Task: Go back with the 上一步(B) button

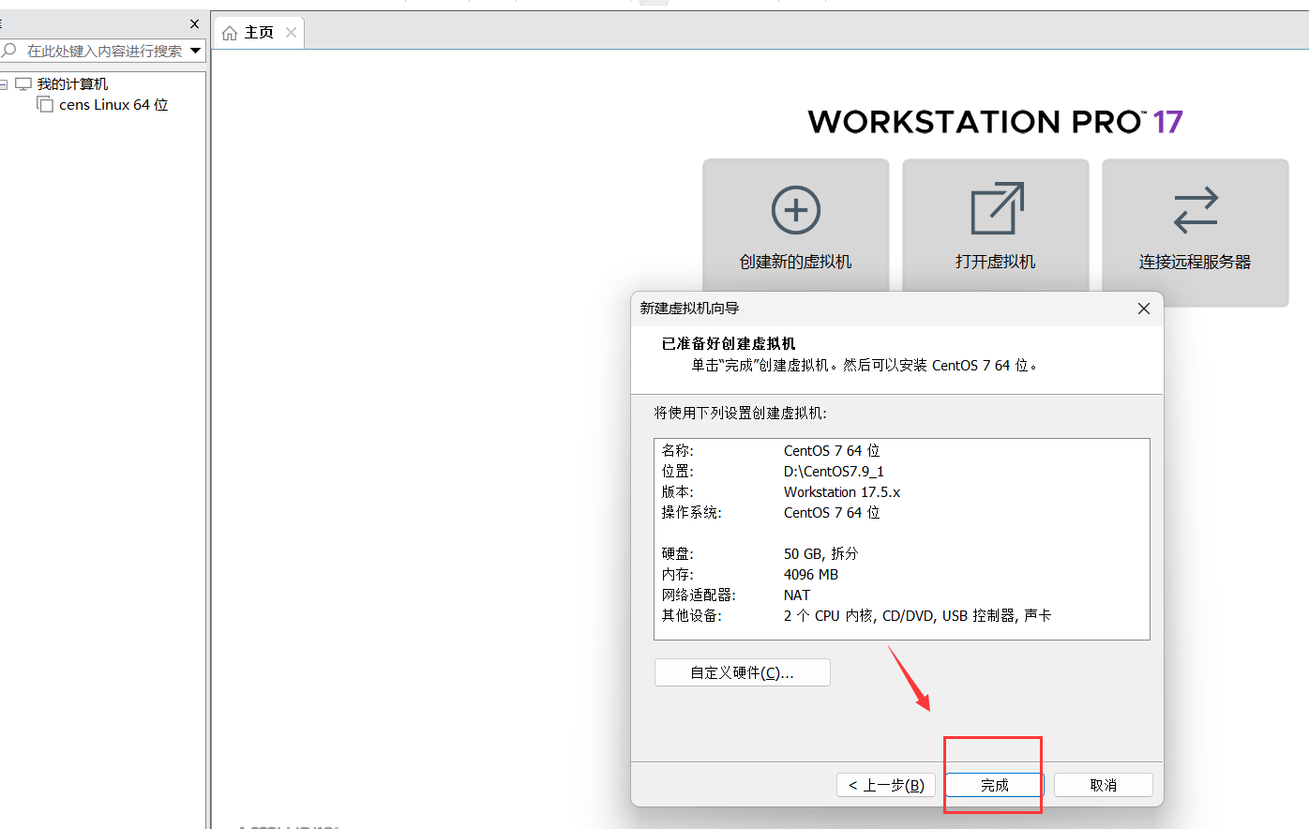Action: click(x=885, y=785)
